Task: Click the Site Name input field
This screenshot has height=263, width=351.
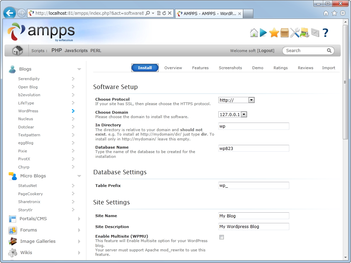Action: point(254,216)
